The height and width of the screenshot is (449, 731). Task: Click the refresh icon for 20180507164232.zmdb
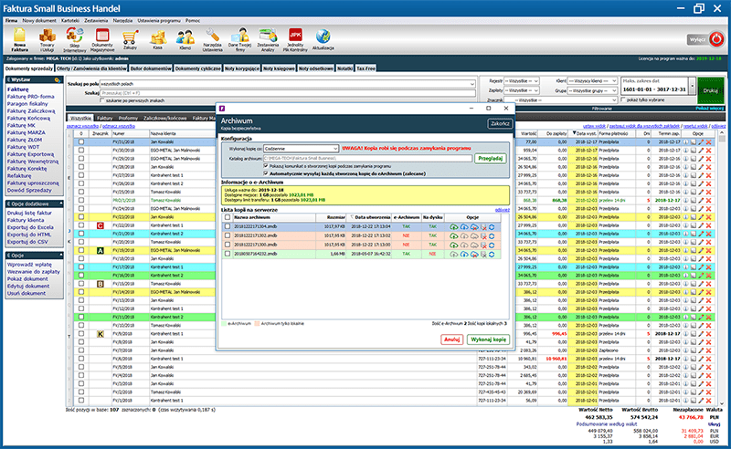click(x=492, y=254)
